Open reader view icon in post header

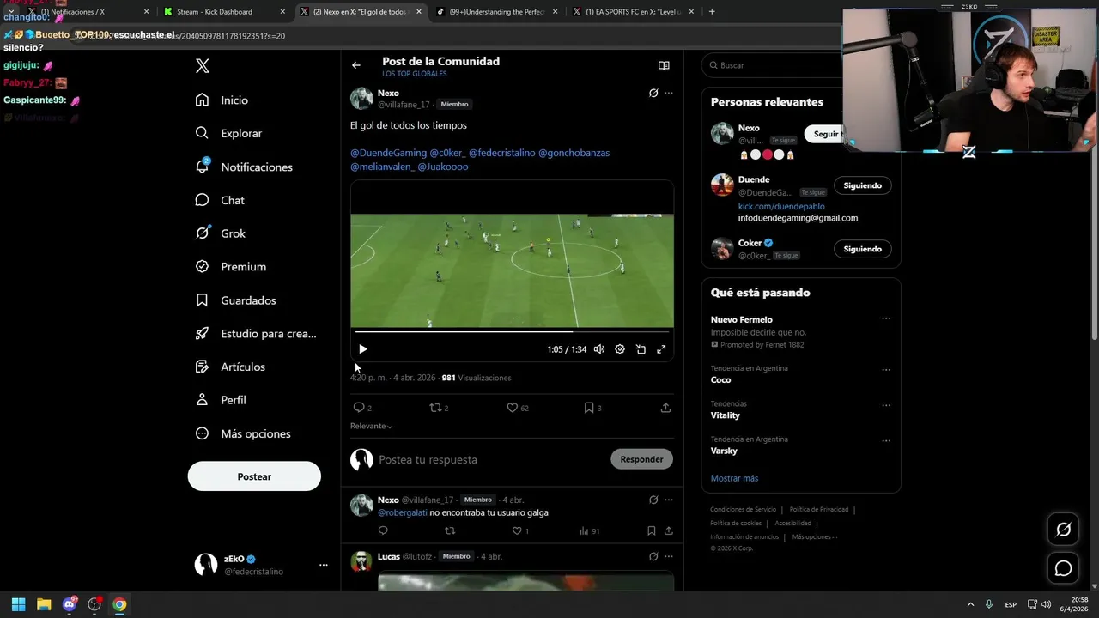coord(664,65)
